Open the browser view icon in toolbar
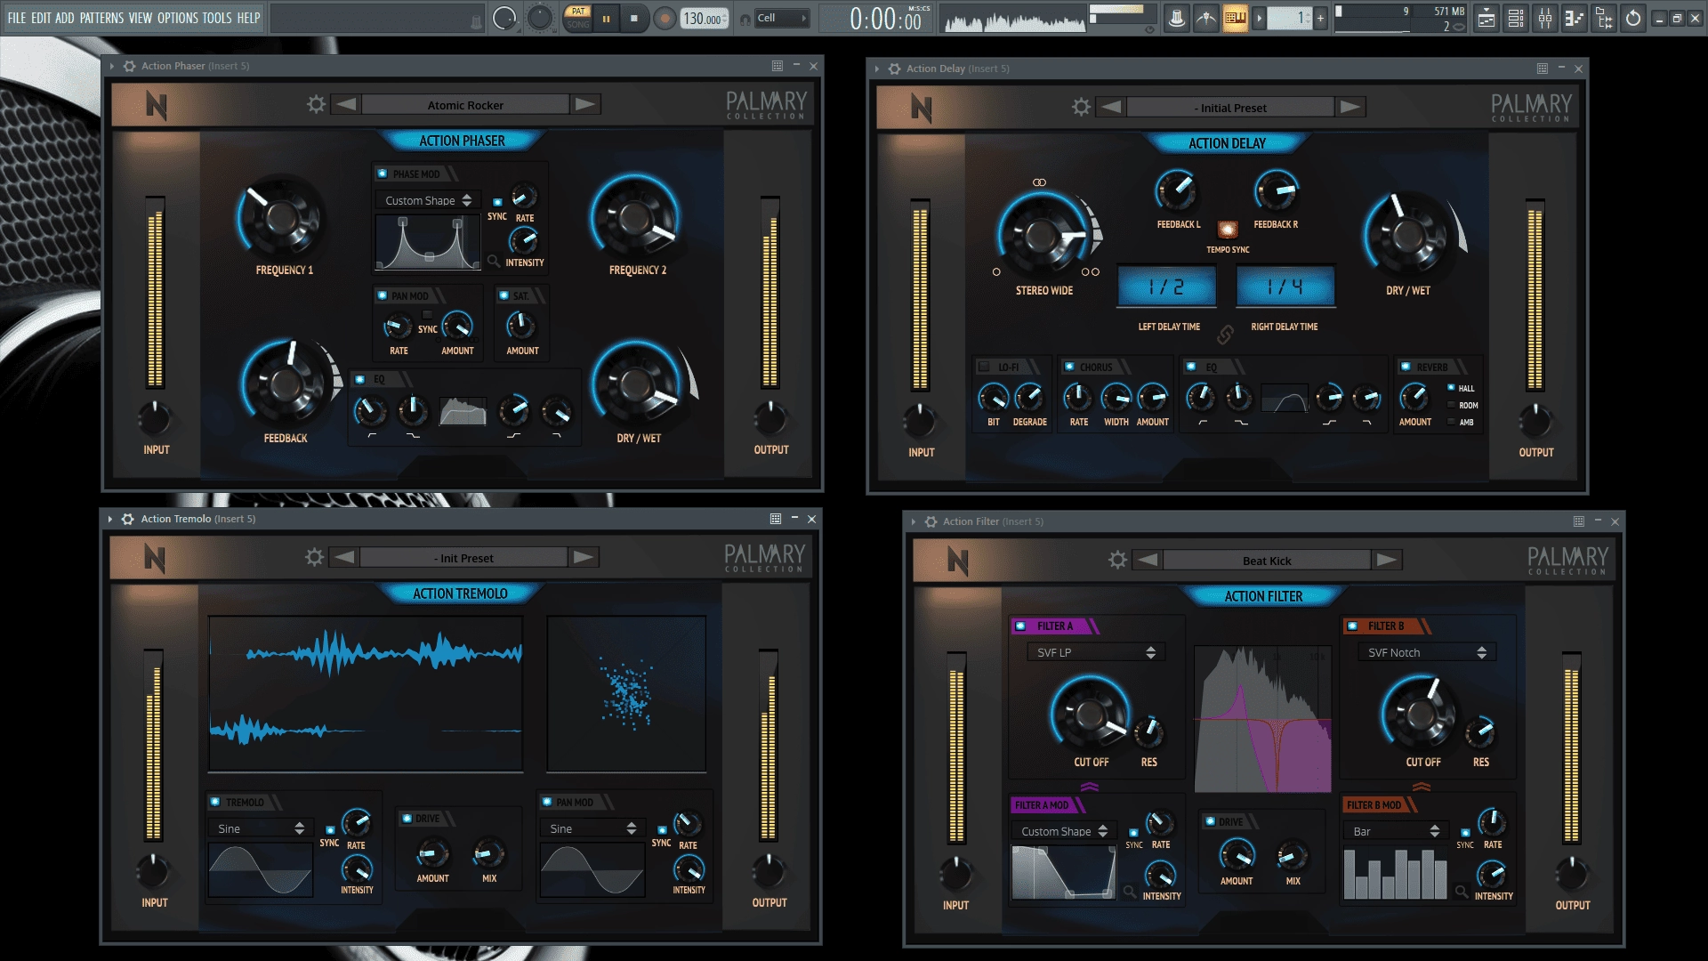 pos(1604,18)
